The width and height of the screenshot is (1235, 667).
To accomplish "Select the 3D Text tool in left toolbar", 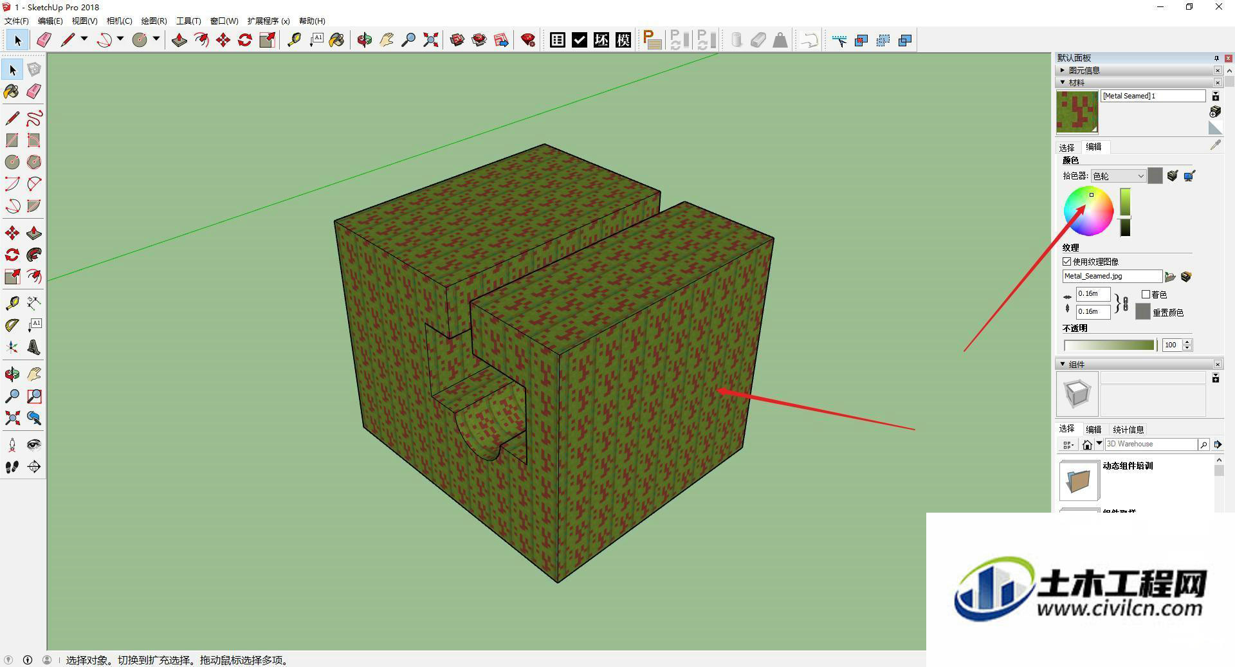I will [x=34, y=347].
